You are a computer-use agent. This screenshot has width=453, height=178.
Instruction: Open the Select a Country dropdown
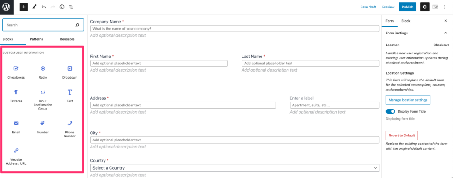(x=234, y=167)
